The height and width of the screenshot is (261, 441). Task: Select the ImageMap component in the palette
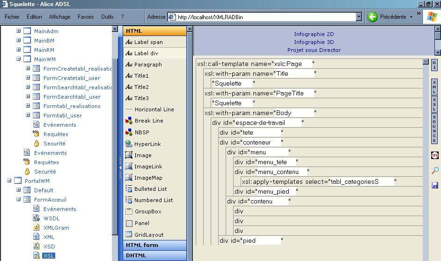(x=148, y=178)
